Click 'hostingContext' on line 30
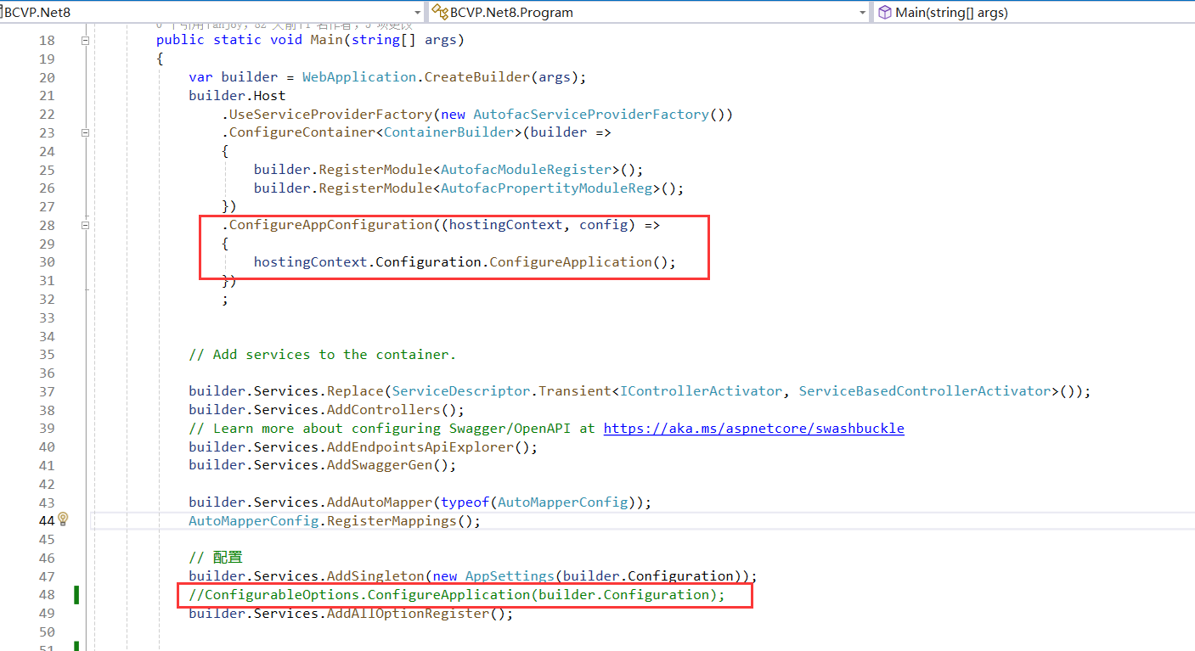1195x651 pixels. pos(311,261)
